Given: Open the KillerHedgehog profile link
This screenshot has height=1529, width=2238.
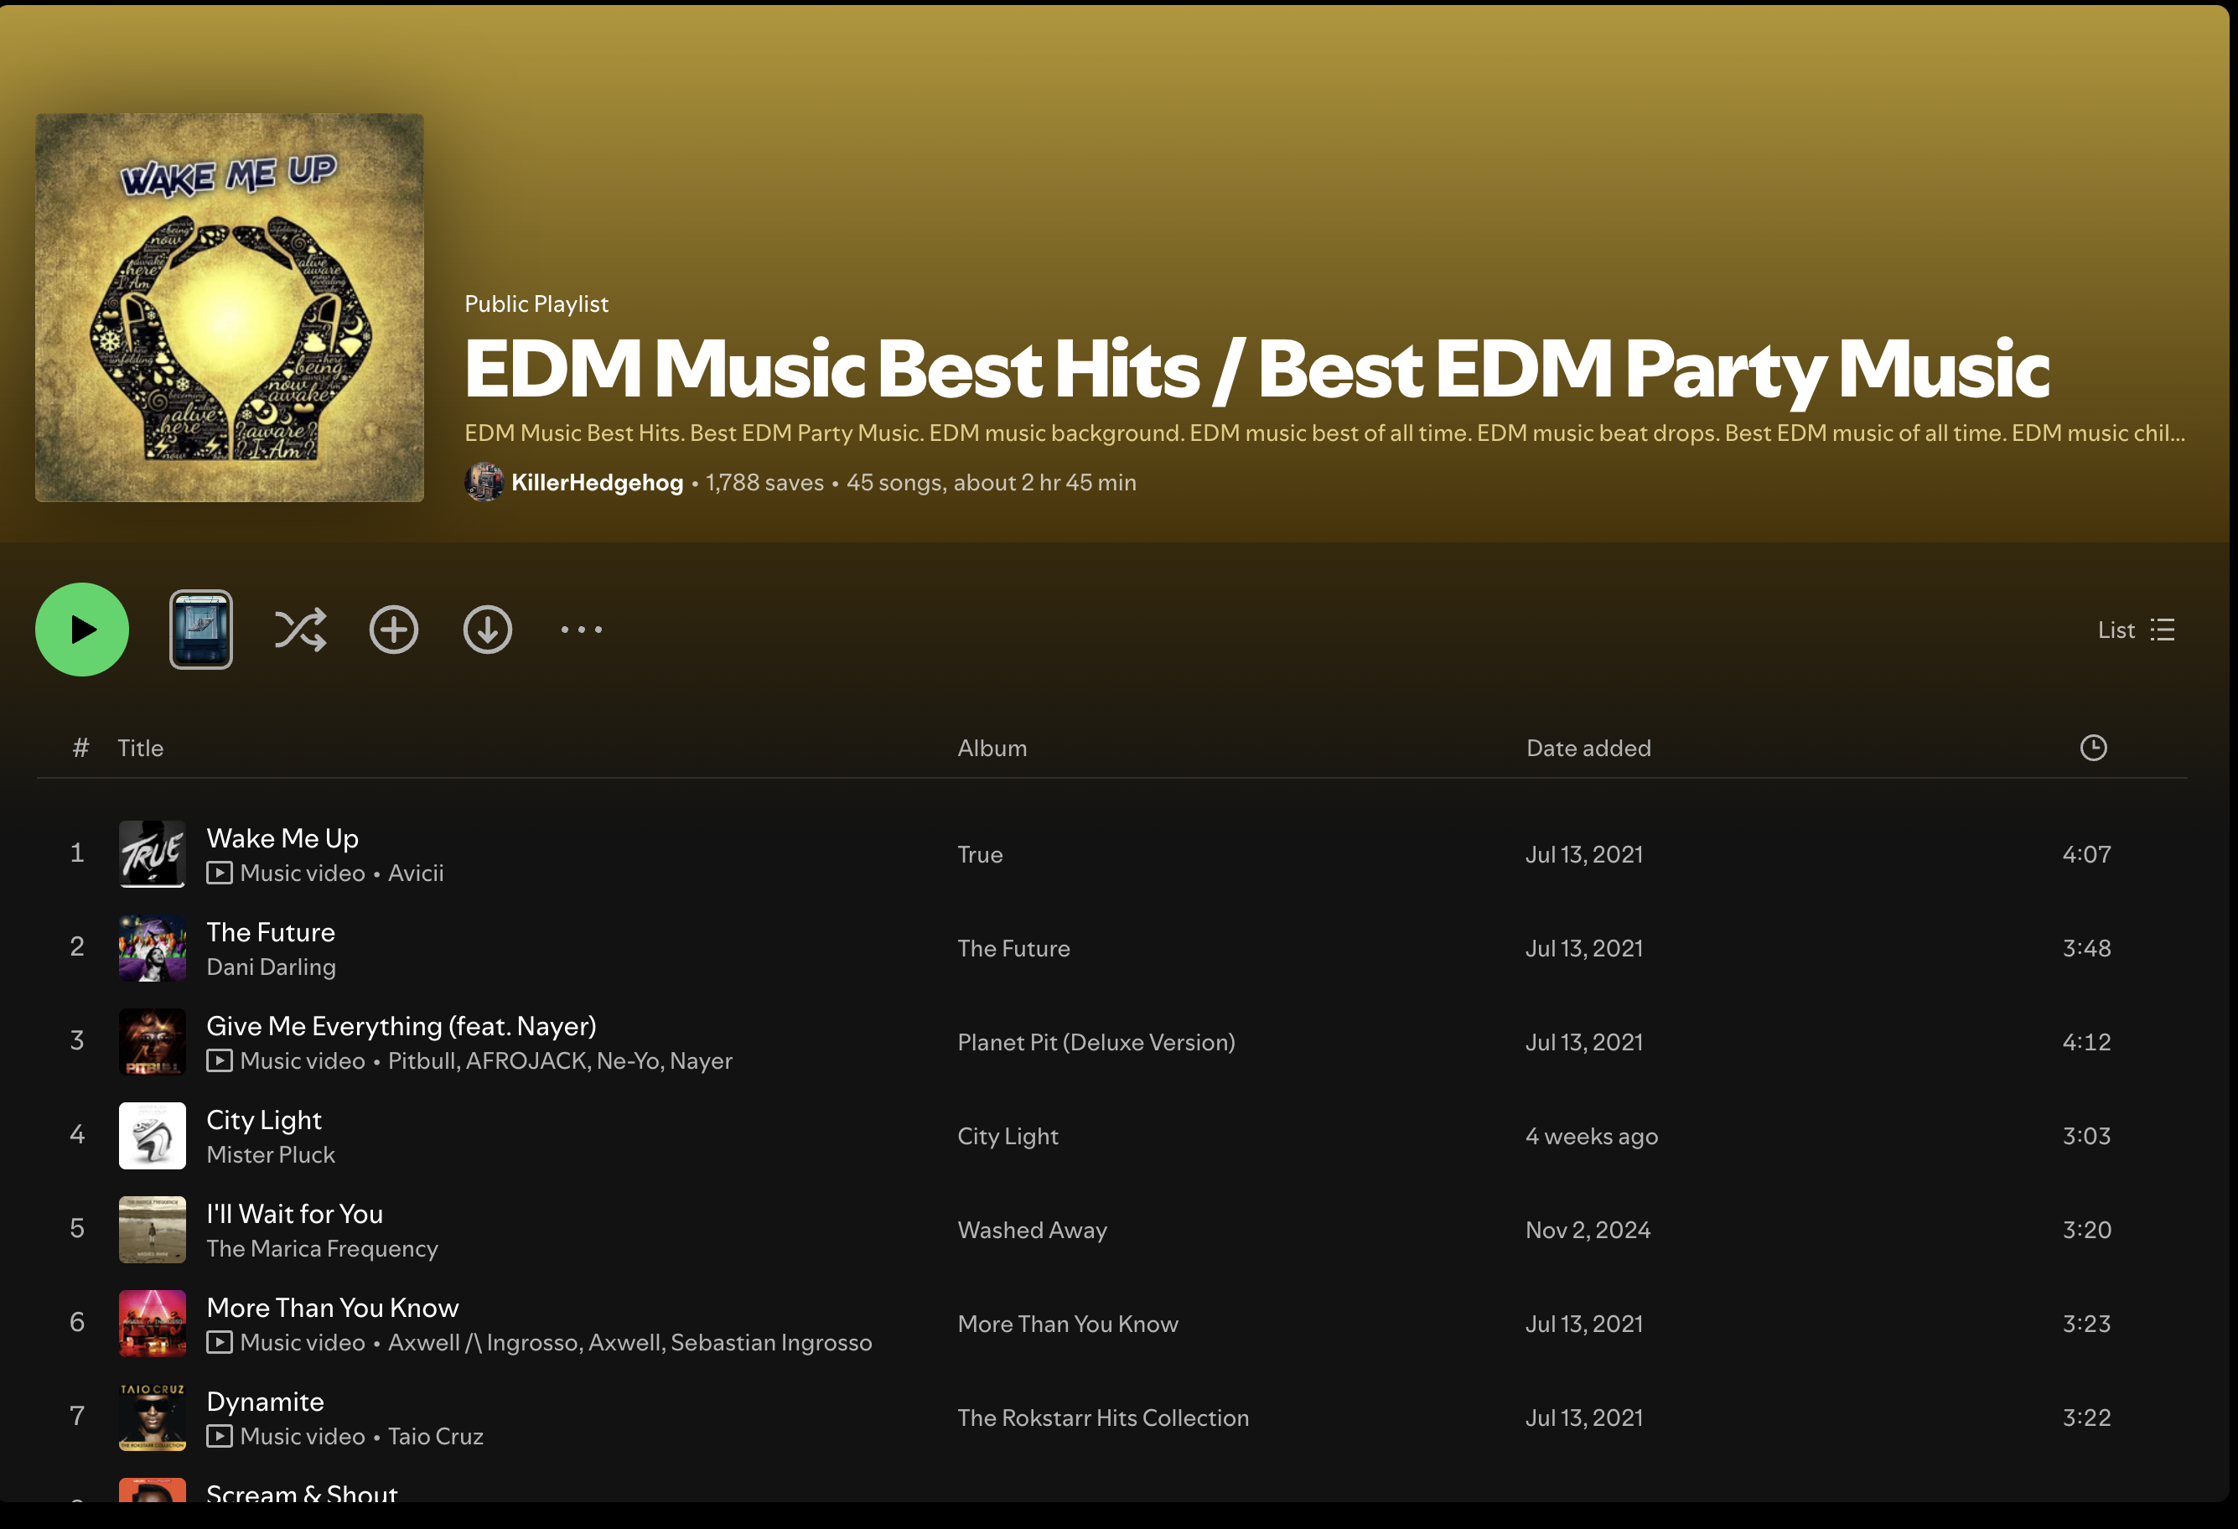Looking at the screenshot, I should point(597,482).
